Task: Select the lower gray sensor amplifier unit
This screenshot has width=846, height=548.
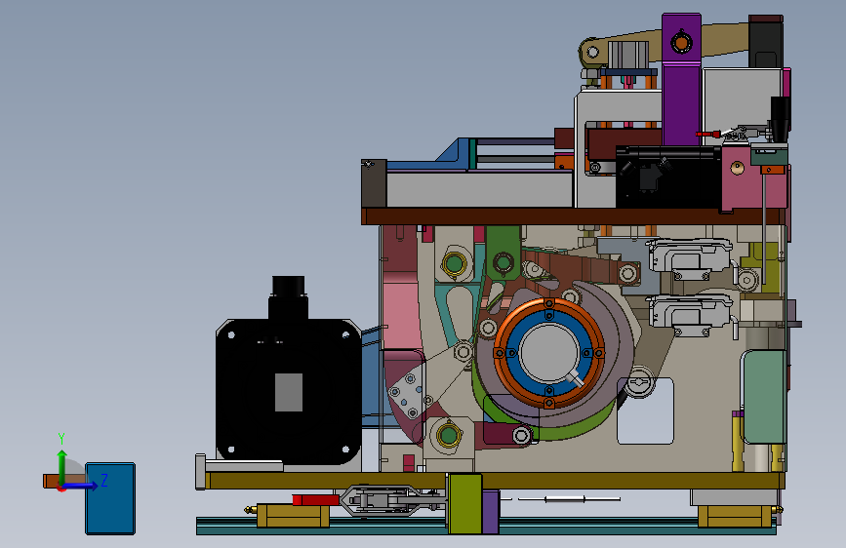Action: click(x=691, y=314)
